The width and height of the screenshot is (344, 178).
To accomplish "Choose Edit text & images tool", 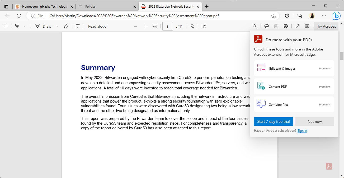I will tap(294, 68).
